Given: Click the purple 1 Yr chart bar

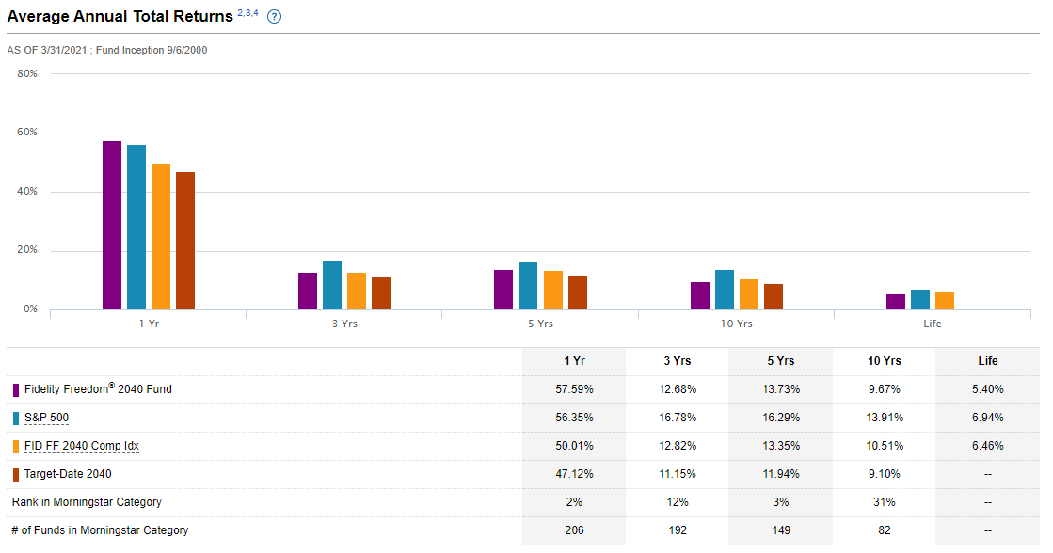Looking at the screenshot, I should pyautogui.click(x=112, y=226).
